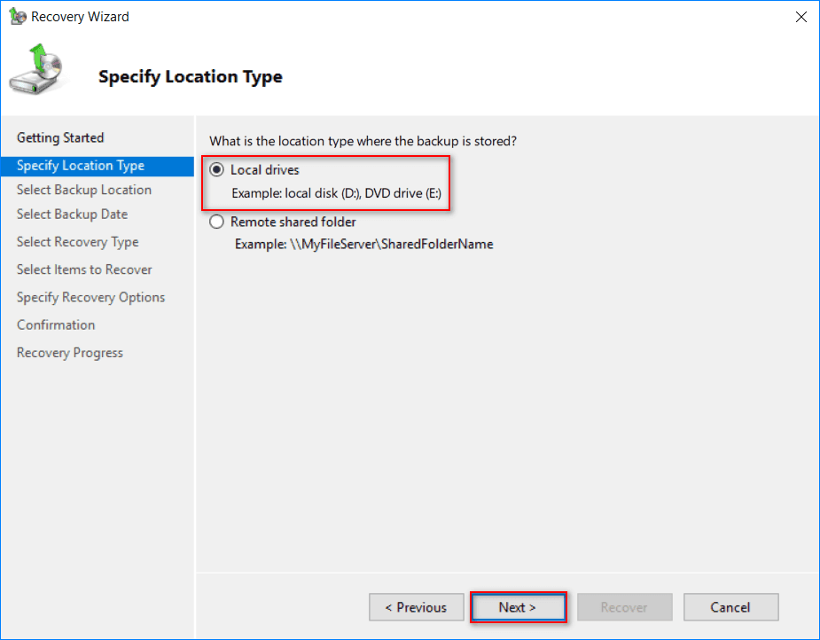Open Specify Recovery Options step

point(90,297)
